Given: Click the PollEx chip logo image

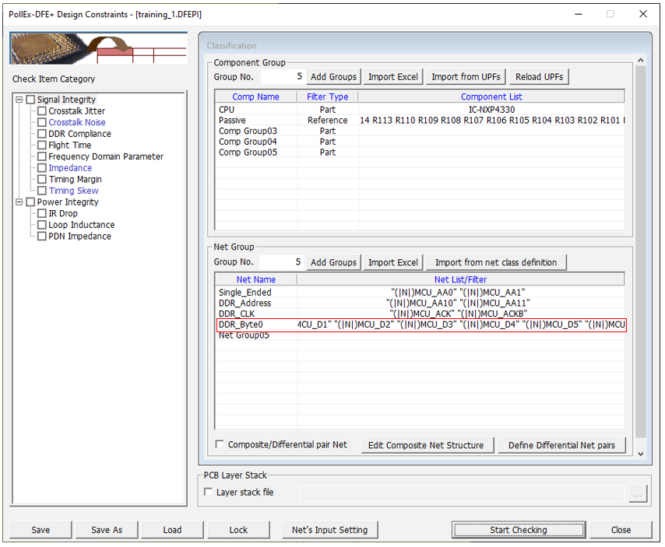Looking at the screenshot, I should [x=98, y=48].
